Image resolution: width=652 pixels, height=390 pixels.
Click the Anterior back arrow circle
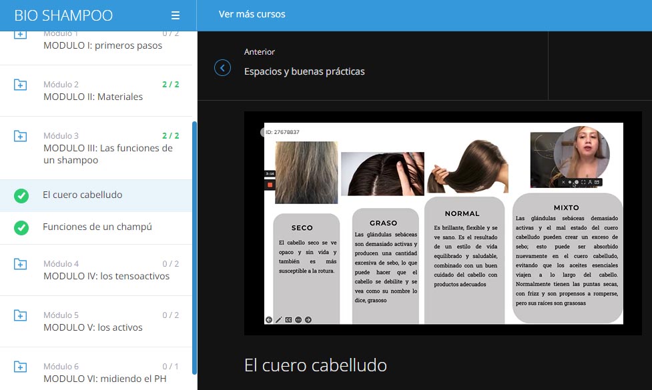(222, 68)
